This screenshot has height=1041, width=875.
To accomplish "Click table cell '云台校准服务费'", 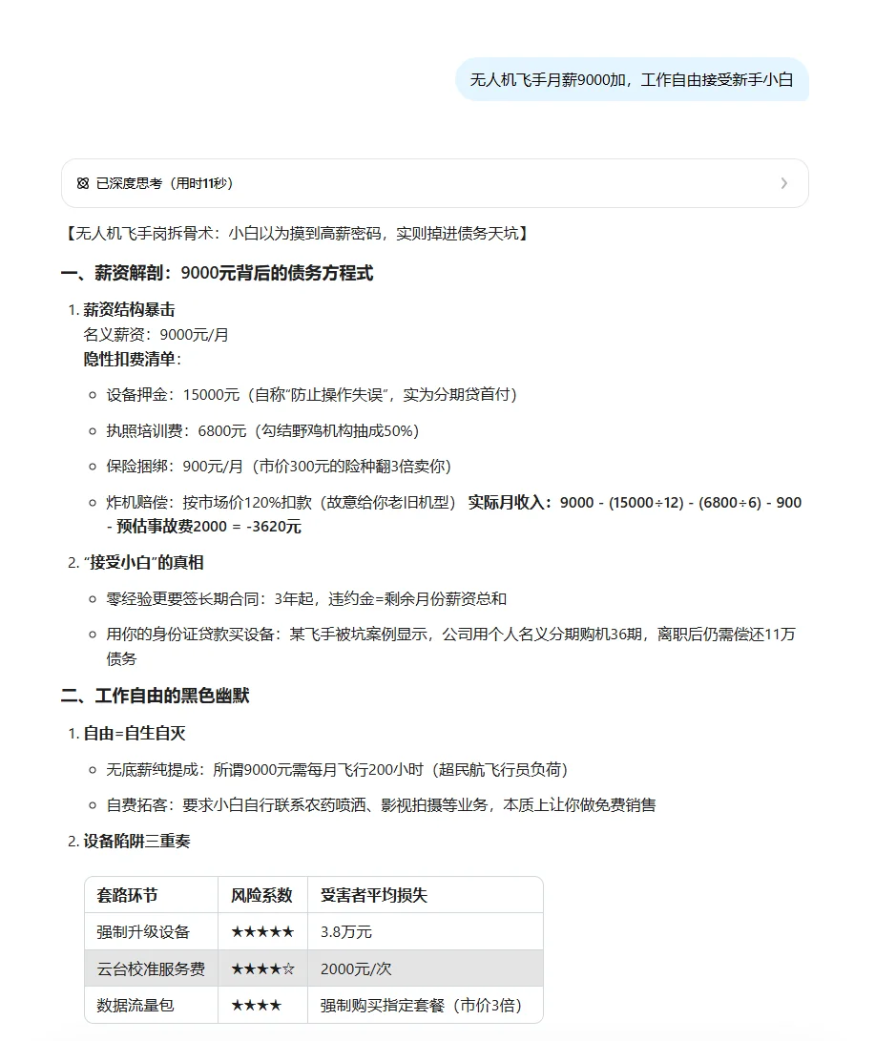I will [151, 969].
